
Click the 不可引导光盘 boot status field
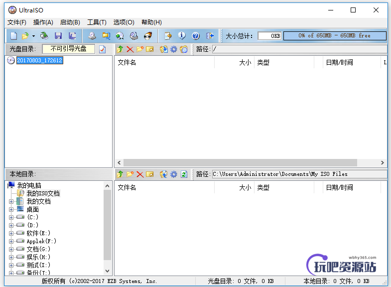[x=69, y=49]
